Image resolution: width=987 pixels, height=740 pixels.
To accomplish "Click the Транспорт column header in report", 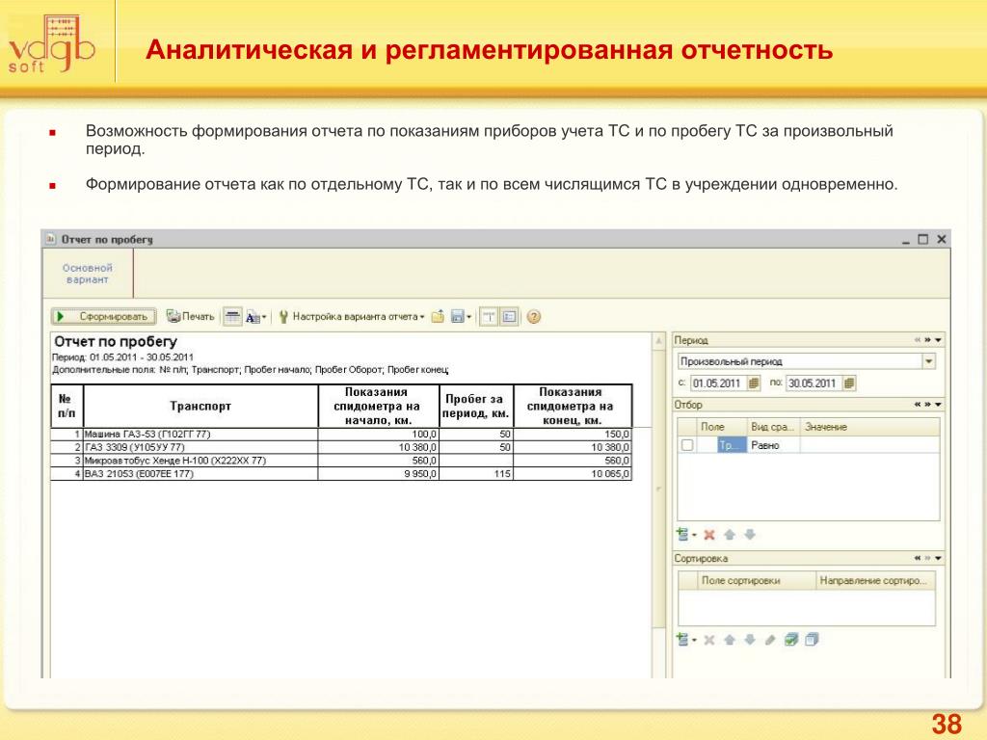I will pos(200,407).
